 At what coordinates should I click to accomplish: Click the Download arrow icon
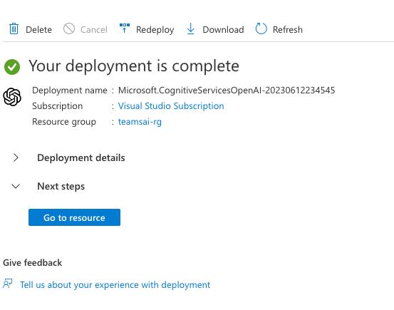191,29
